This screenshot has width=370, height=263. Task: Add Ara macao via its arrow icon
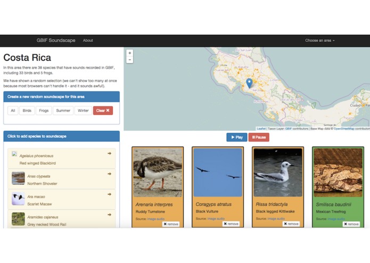click(x=109, y=194)
